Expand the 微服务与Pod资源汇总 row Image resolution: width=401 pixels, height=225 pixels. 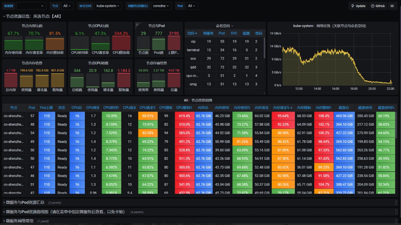(x=23, y=202)
